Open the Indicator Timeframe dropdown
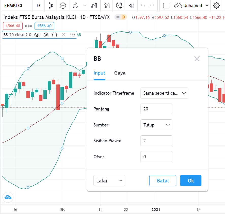The height and width of the screenshot is (214, 225). click(x=164, y=93)
